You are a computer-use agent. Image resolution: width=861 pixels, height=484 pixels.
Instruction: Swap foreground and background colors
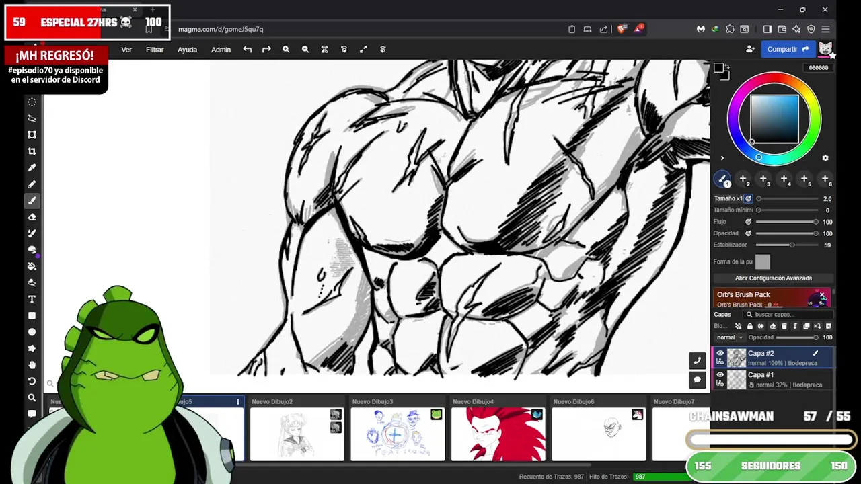[727, 65]
